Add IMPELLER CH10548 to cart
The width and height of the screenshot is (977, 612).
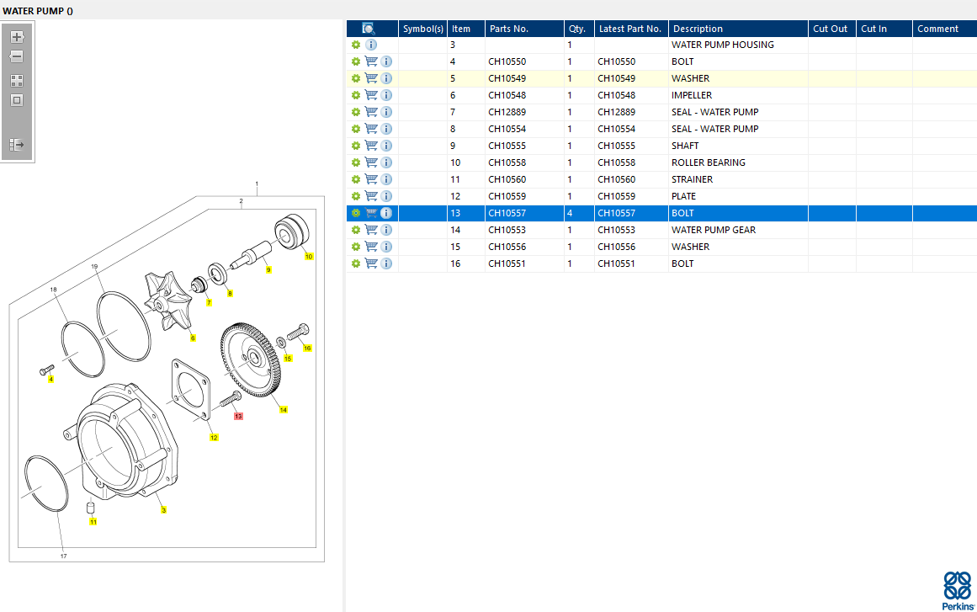(x=371, y=95)
